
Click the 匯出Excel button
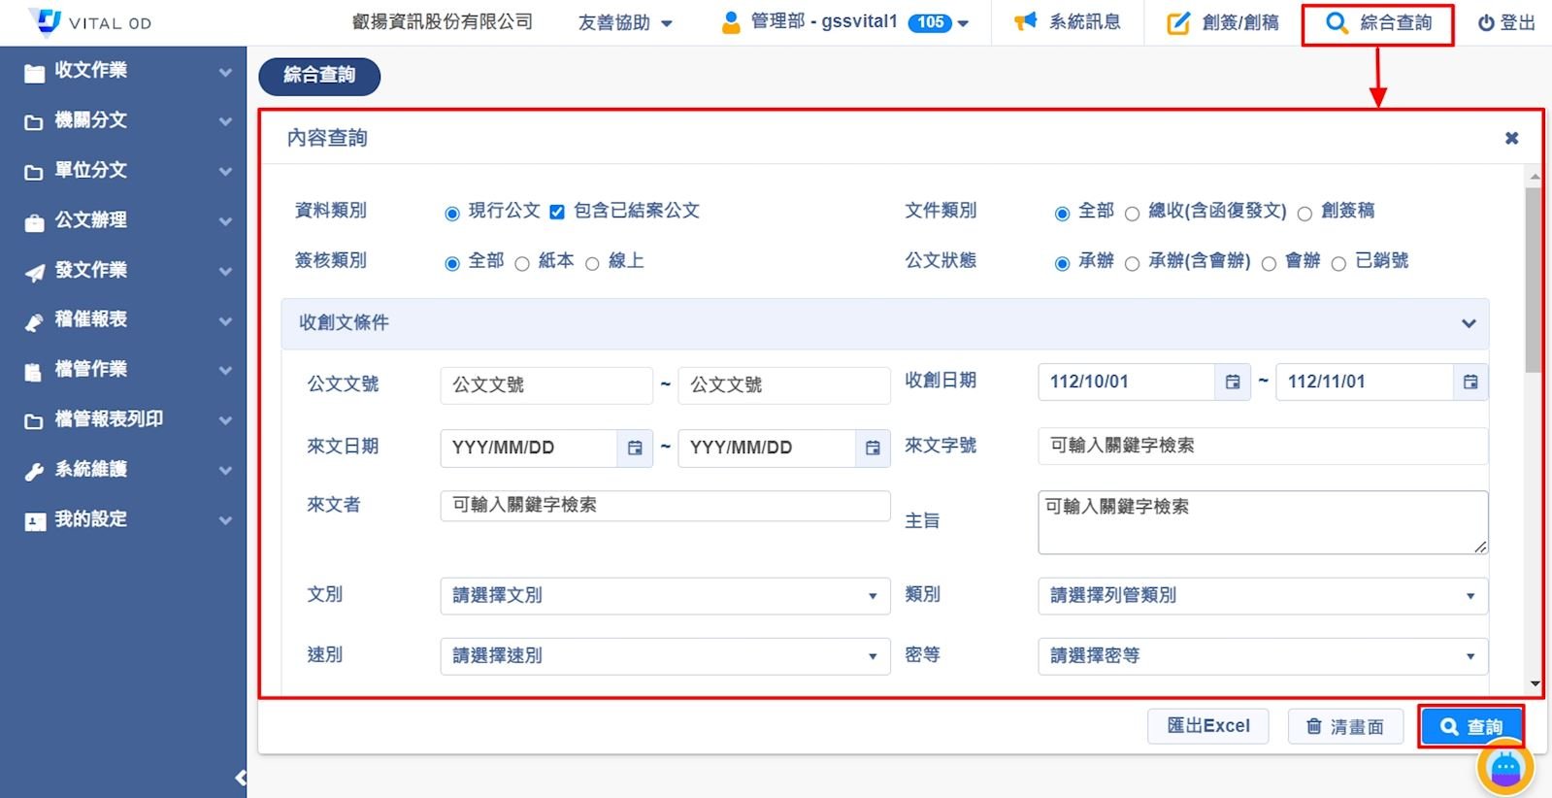1207,726
